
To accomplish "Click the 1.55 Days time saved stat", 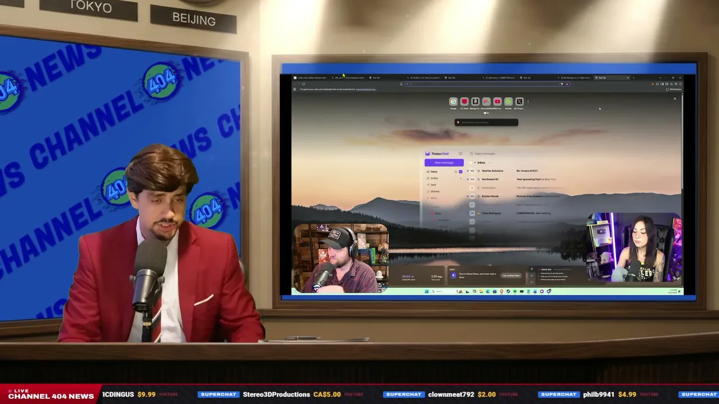I will [436, 277].
